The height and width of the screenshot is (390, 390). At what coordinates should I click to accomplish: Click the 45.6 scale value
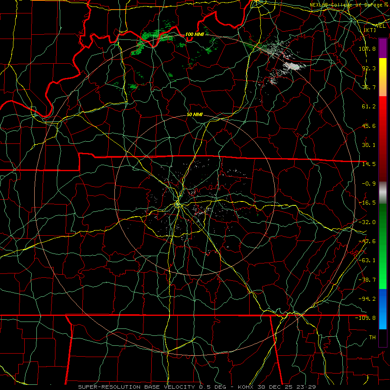point(369,126)
